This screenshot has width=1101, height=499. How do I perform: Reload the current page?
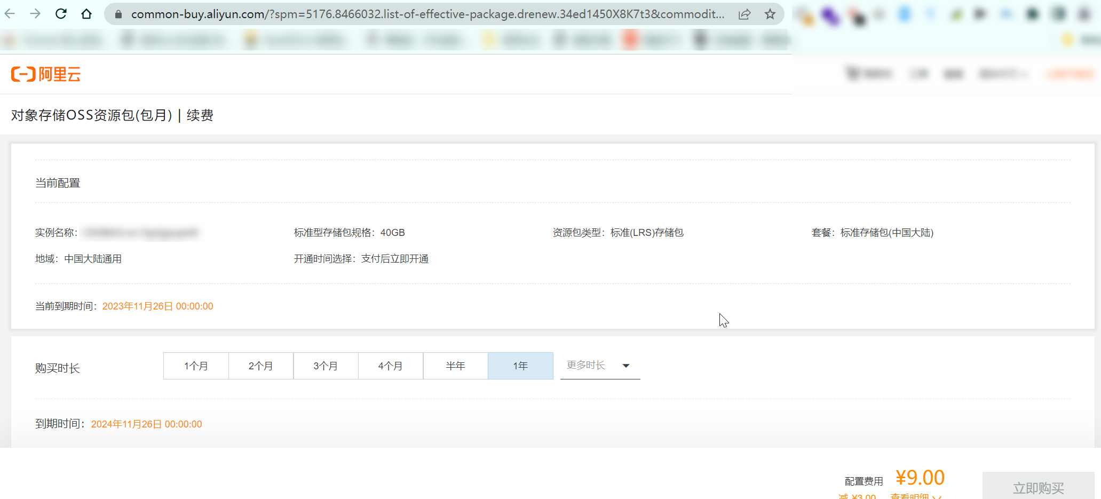pyautogui.click(x=61, y=14)
